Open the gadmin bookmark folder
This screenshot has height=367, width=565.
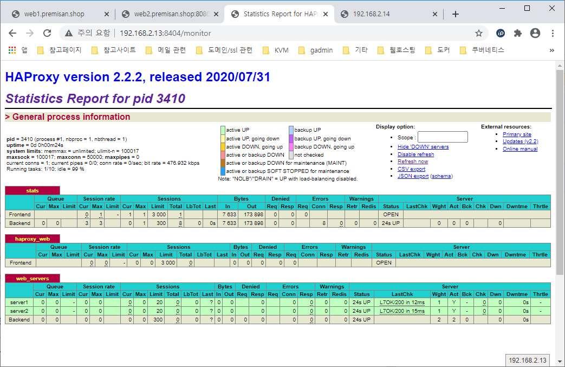[316, 50]
